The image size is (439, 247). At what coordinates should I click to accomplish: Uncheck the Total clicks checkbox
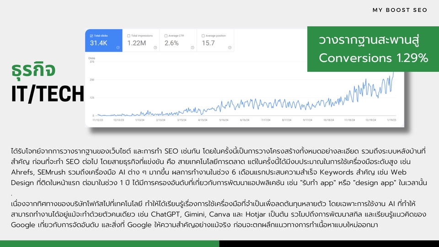(92, 35)
